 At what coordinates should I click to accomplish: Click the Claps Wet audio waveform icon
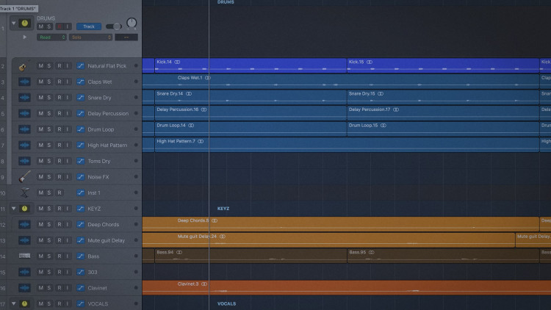pyautogui.click(x=24, y=82)
